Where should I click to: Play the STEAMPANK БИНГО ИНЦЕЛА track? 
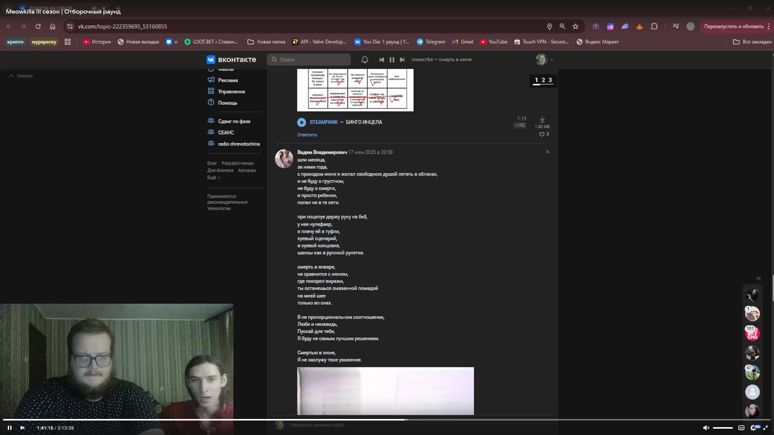(301, 122)
